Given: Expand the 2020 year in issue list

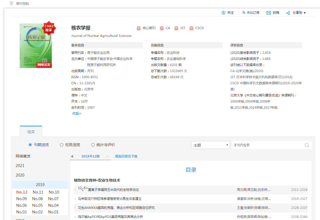Looking at the screenshot, I should point(20,175).
